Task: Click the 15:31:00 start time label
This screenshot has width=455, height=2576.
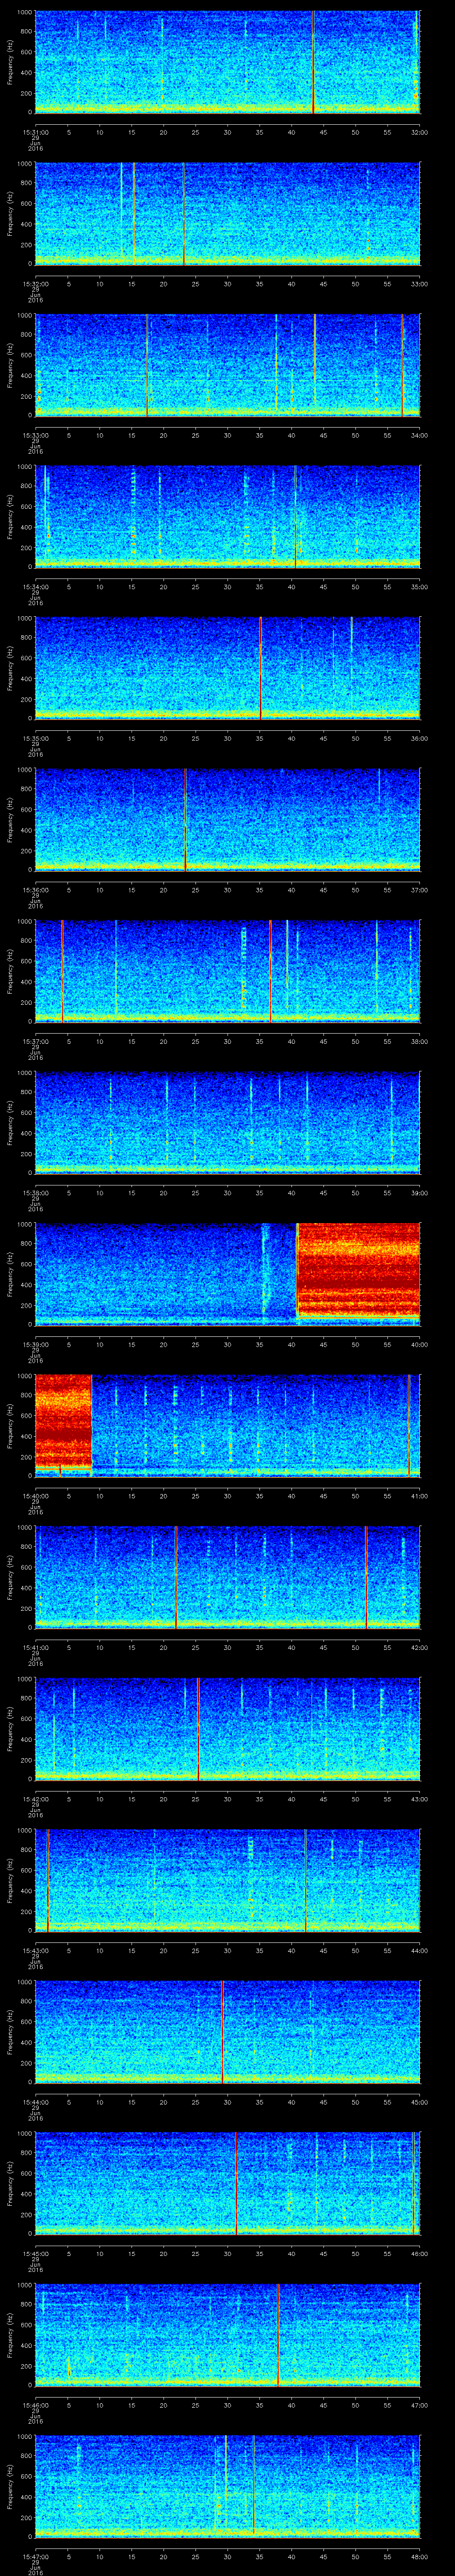Action: (35, 132)
